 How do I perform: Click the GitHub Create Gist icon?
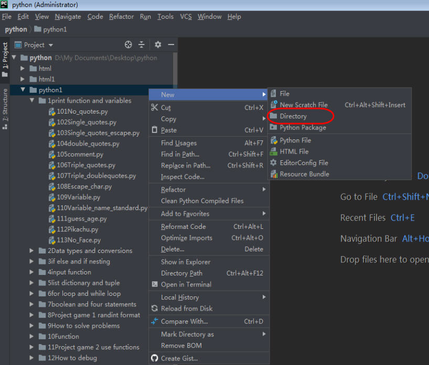point(155,358)
